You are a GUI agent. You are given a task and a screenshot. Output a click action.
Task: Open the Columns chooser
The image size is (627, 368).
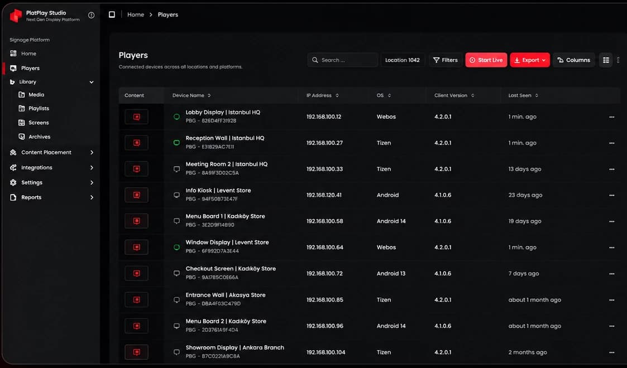pyautogui.click(x=574, y=60)
